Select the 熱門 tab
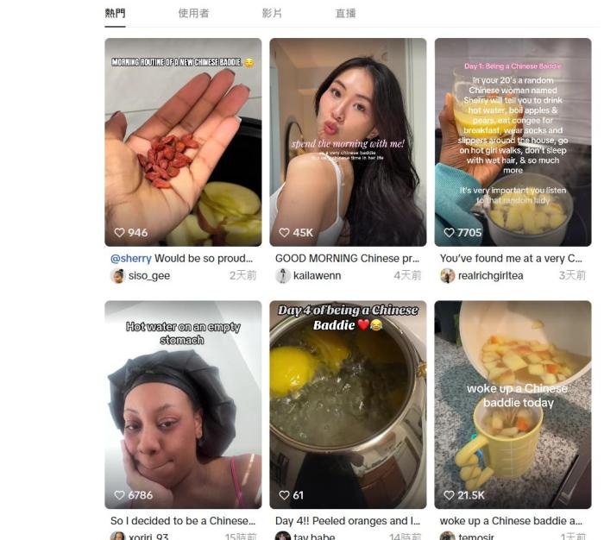 point(115,14)
